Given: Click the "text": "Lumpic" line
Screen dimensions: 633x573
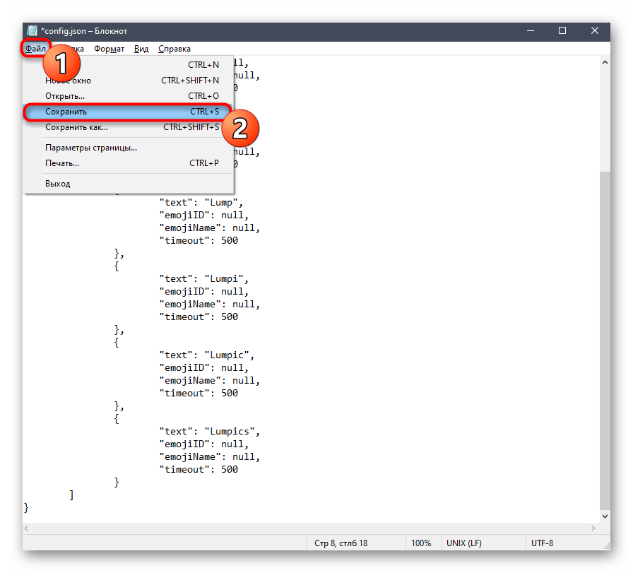Looking at the screenshot, I should click(x=206, y=355).
